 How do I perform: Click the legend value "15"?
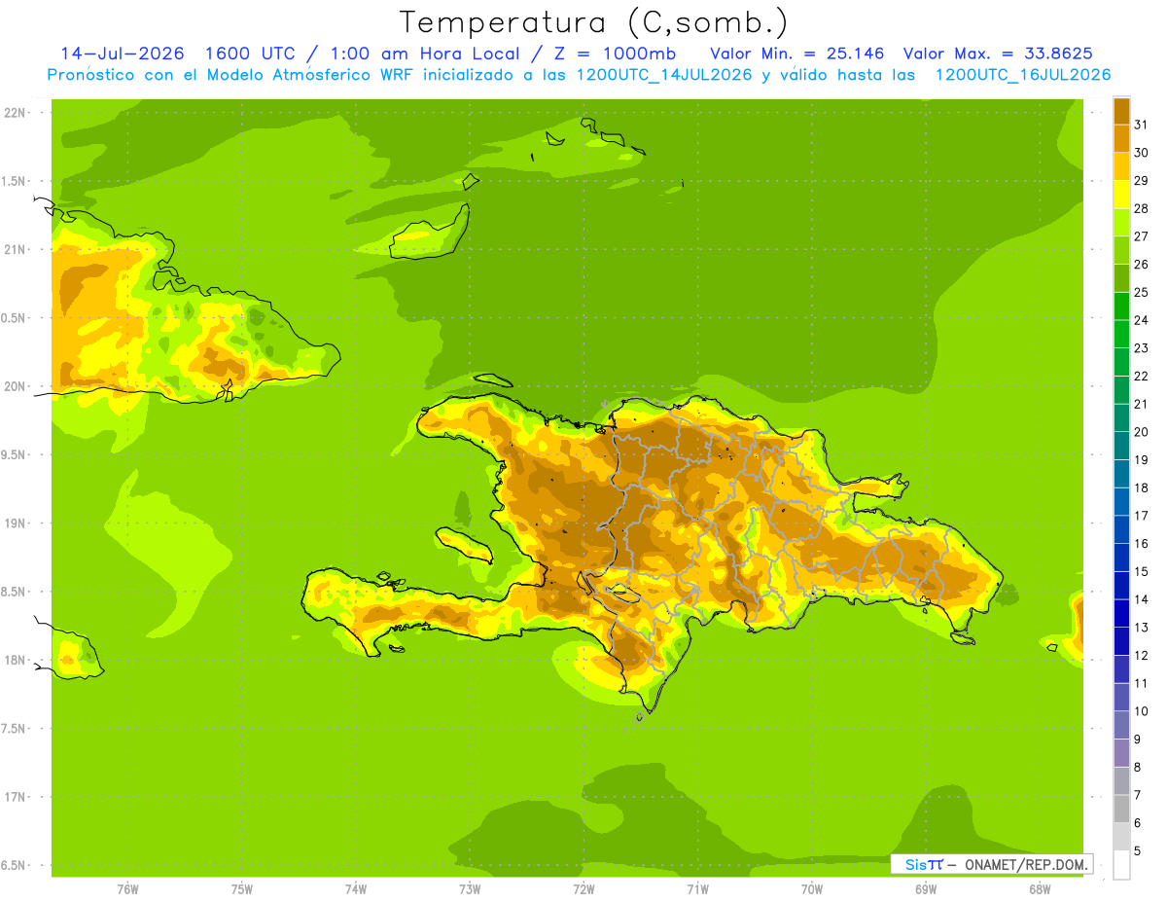(1142, 572)
